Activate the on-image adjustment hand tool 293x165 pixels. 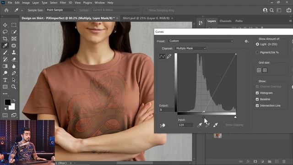click(163, 125)
